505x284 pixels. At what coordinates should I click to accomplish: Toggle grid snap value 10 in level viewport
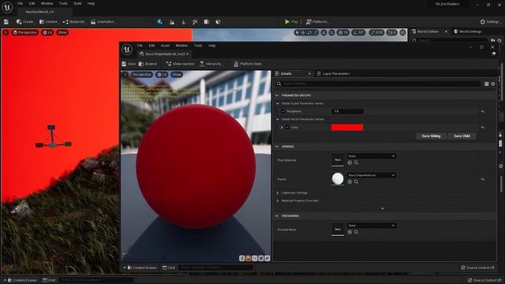click(343, 32)
